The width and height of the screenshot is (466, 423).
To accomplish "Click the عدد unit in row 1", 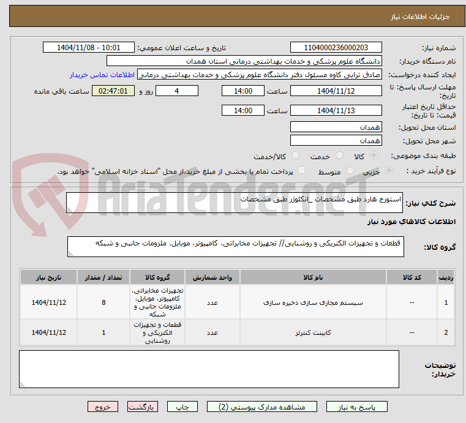I will pos(212,302).
